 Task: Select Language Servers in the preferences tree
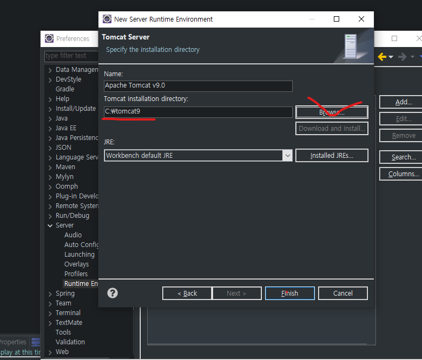[77, 157]
